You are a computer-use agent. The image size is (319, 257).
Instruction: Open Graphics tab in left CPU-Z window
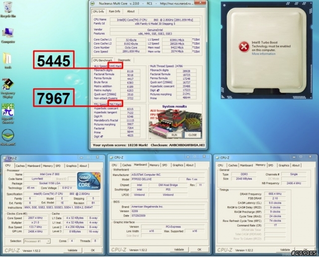pyautogui.click(x=71, y=166)
